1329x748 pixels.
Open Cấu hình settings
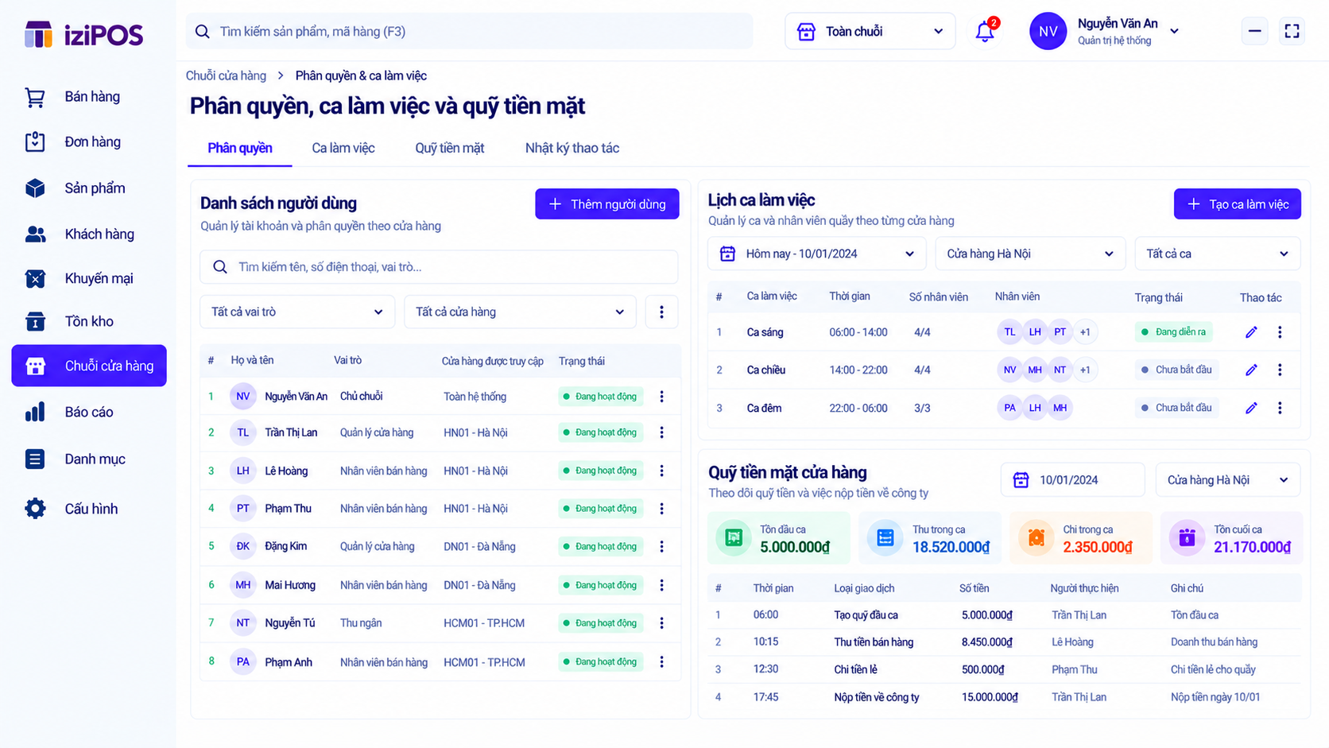coord(88,509)
